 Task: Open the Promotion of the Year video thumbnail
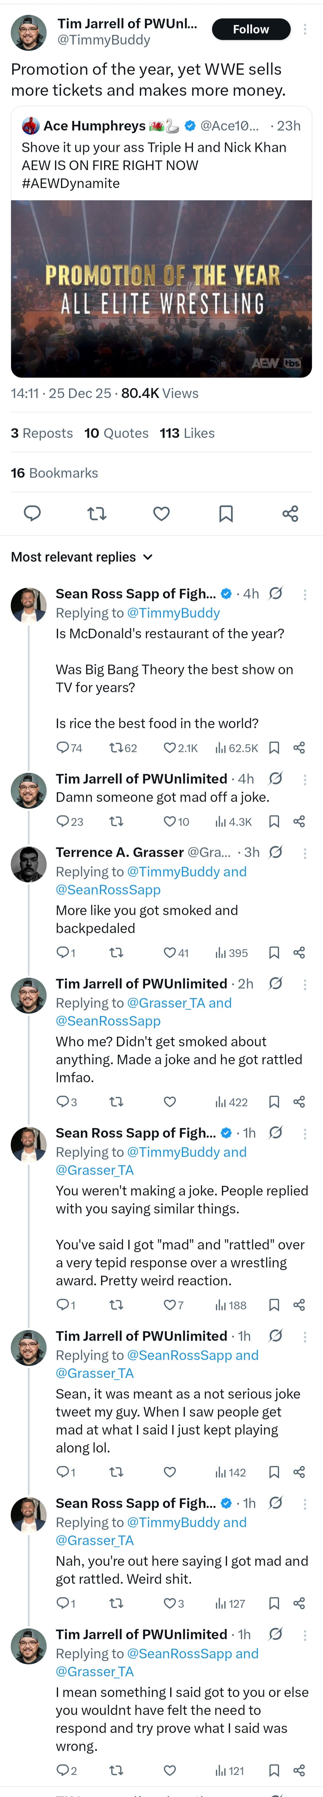point(161,289)
